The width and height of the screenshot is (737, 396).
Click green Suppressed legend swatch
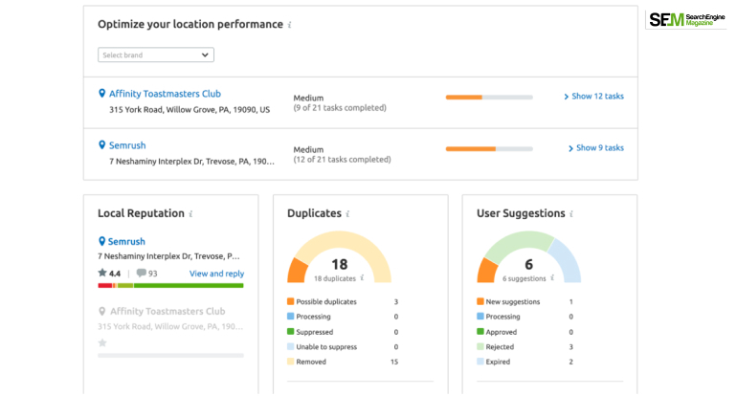(x=290, y=331)
